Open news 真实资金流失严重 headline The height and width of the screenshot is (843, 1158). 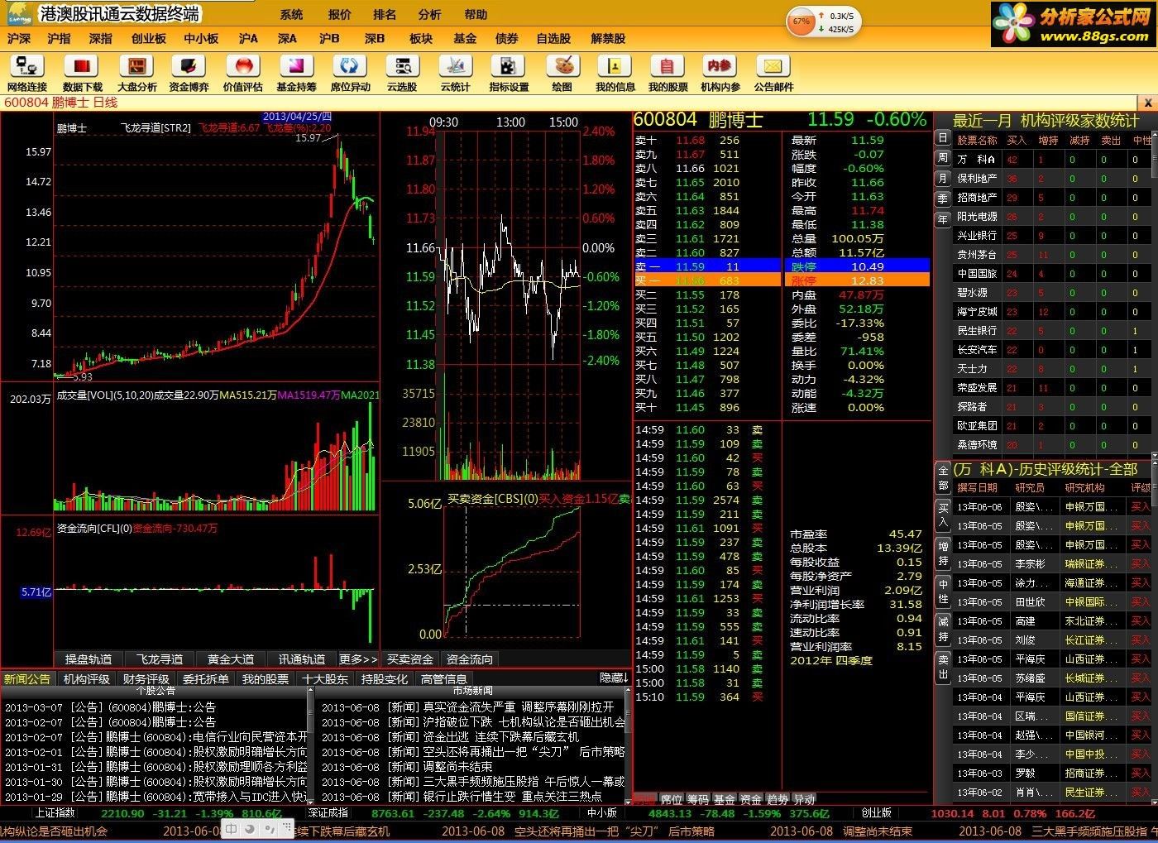coord(467,707)
